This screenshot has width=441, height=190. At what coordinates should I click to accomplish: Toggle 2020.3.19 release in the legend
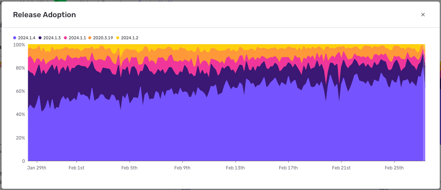tap(104, 38)
